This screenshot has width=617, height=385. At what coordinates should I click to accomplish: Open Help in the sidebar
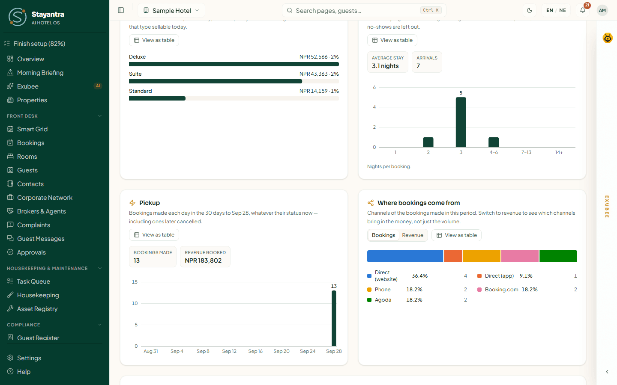pyautogui.click(x=54, y=372)
